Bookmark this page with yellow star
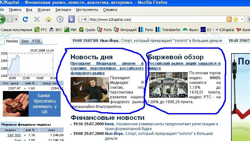The height and width of the screenshot is (141, 250). tap(236, 20)
